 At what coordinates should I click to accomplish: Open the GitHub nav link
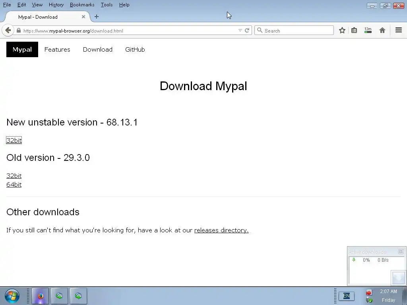pos(135,49)
